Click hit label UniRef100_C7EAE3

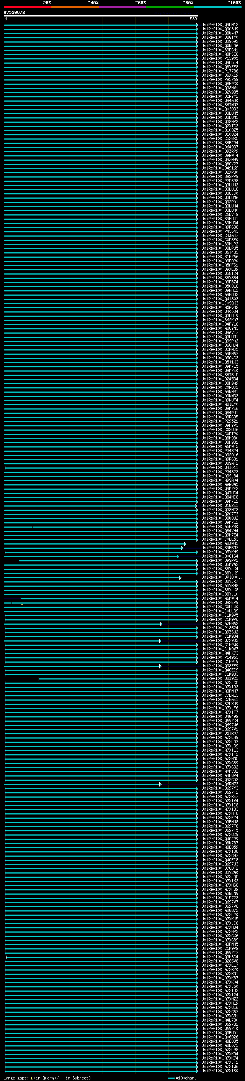coord(220,695)
